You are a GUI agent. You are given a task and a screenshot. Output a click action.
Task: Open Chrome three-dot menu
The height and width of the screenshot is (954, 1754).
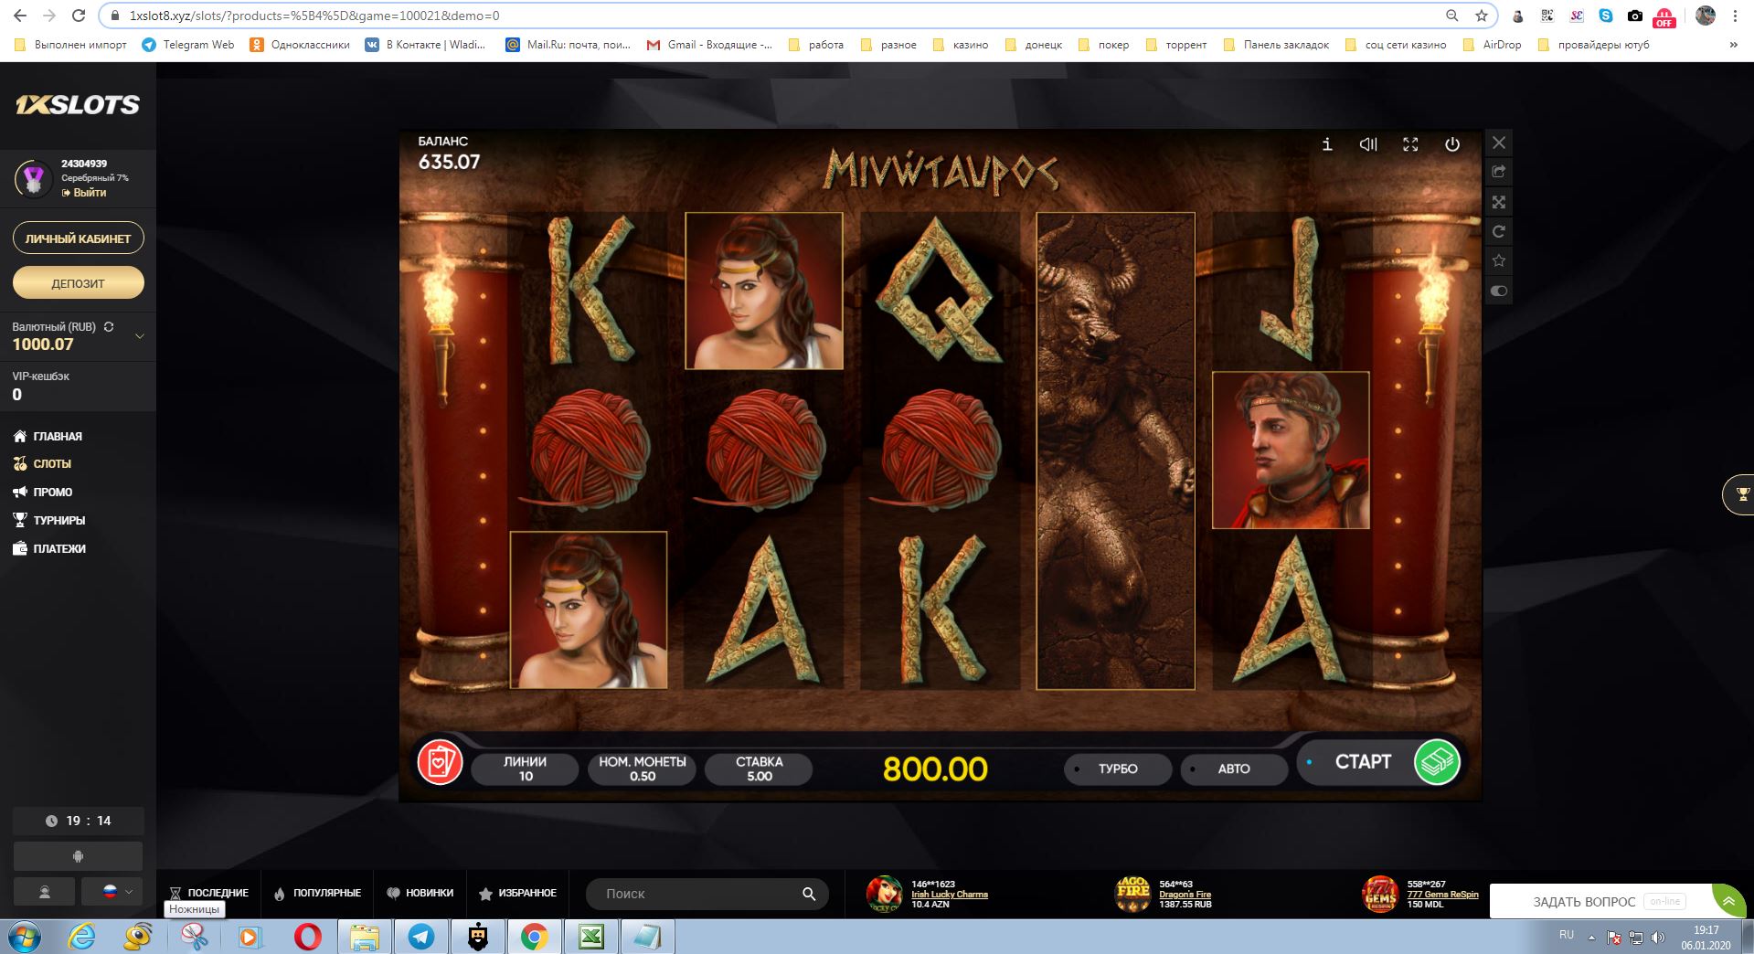1735,16
